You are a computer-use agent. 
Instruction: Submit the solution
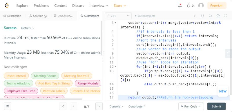point(216,106)
